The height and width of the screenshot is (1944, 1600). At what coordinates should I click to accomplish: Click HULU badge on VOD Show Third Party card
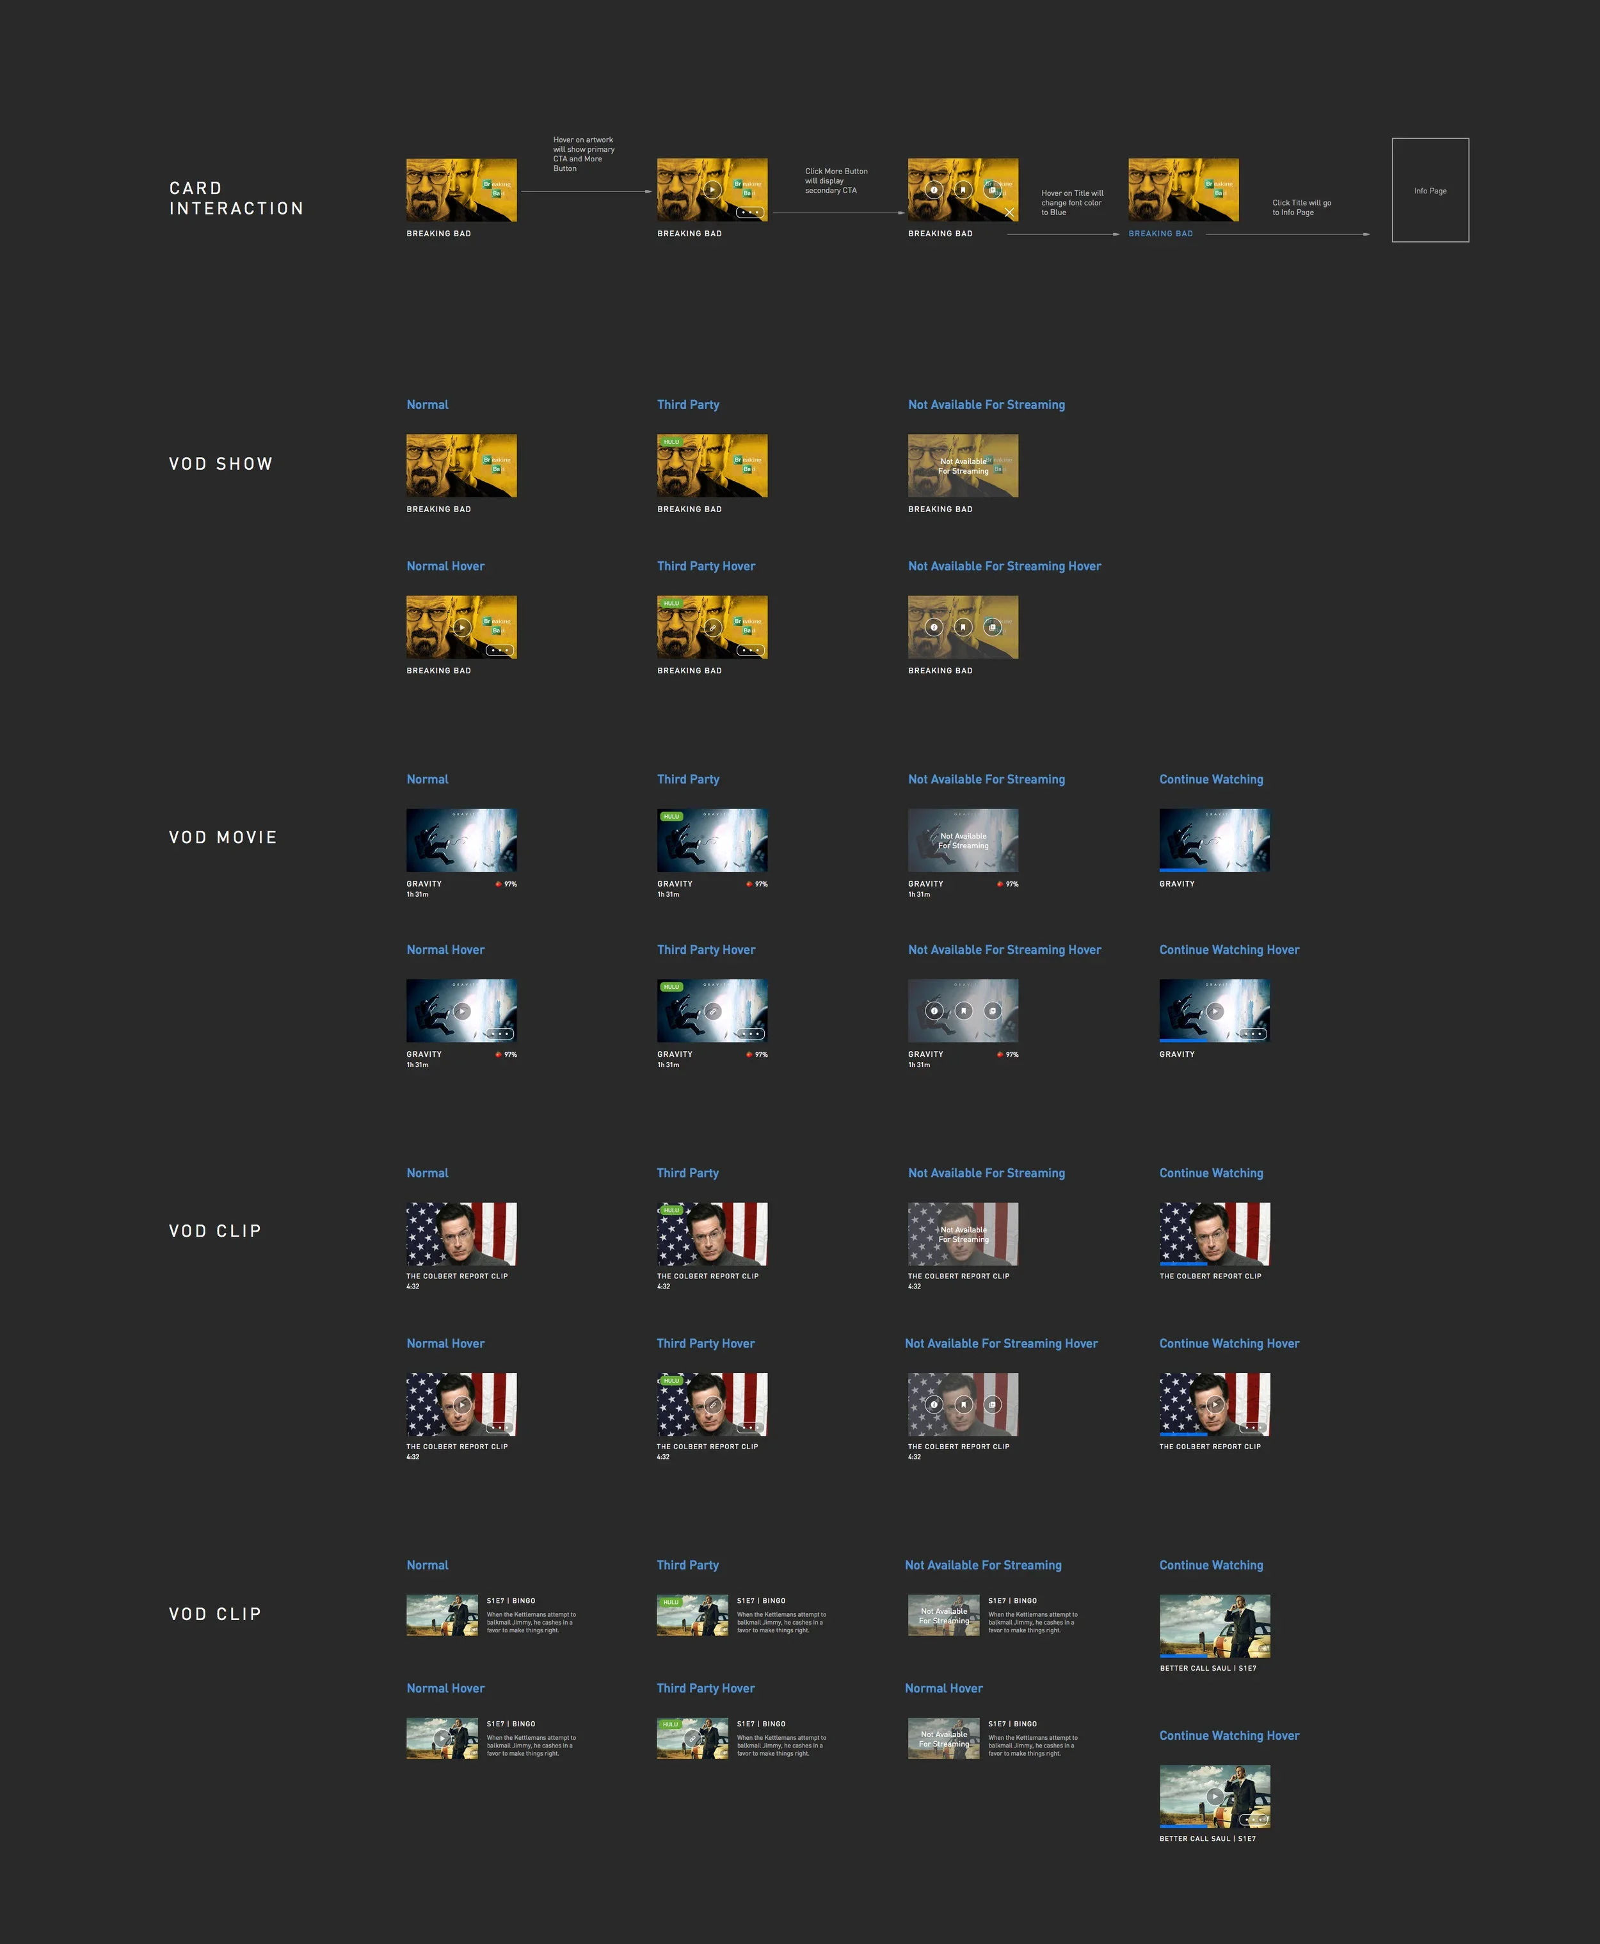pos(671,442)
